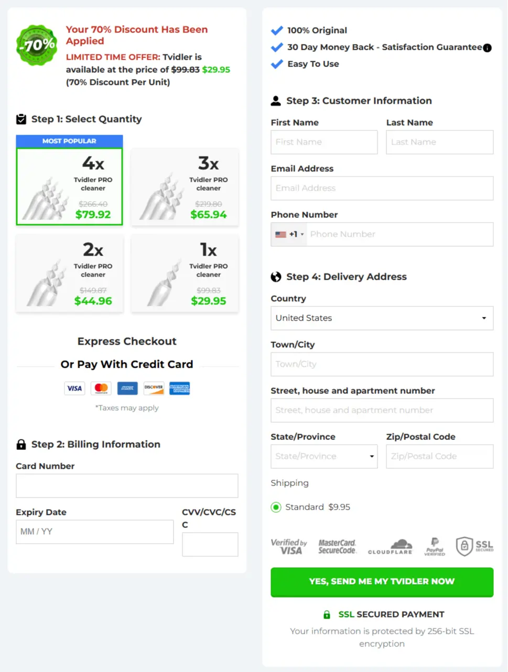Select the 3x Tvidler PRO cleaner package
Screen dimensions: 508x672
click(185, 187)
